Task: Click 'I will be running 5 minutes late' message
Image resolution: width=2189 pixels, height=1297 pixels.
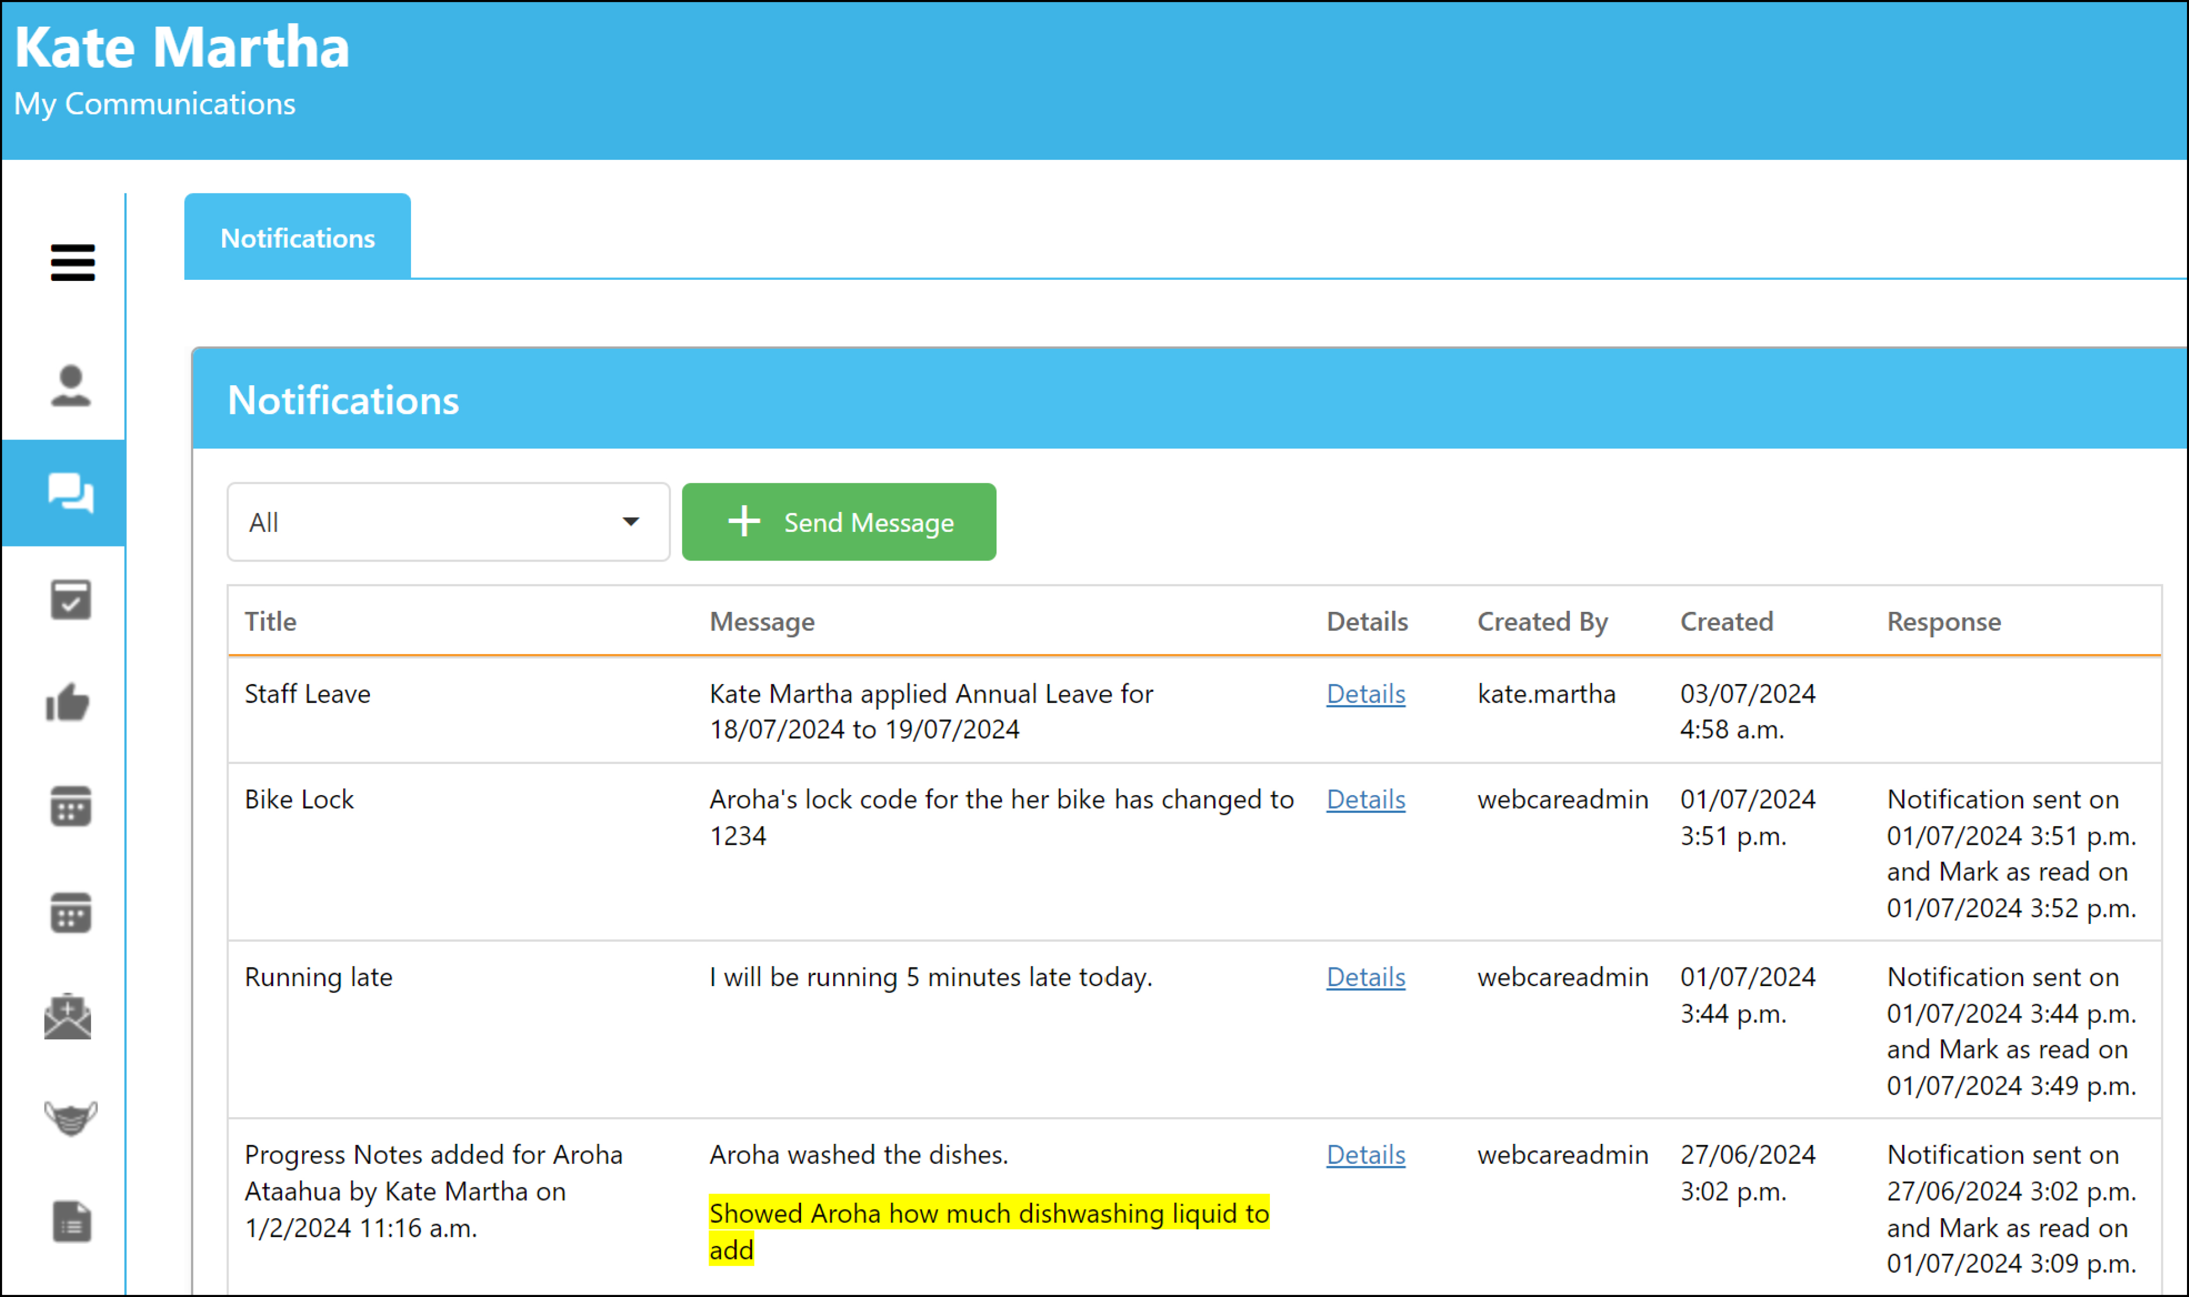Action: pos(931,977)
